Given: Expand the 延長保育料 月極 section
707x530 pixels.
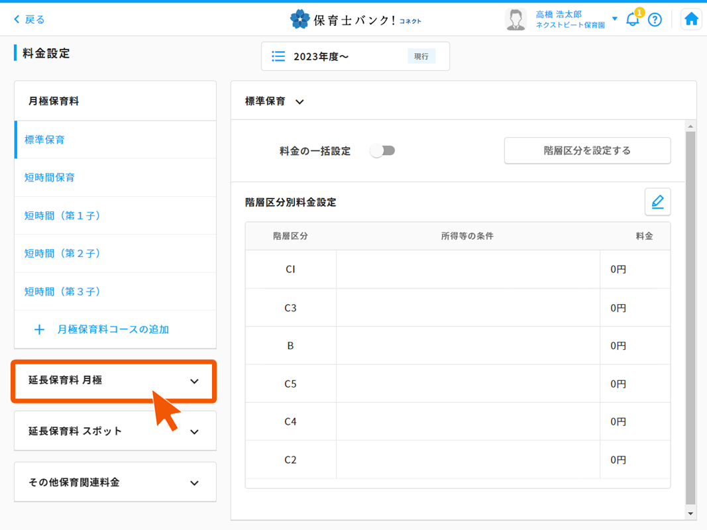Looking at the screenshot, I should point(113,381).
